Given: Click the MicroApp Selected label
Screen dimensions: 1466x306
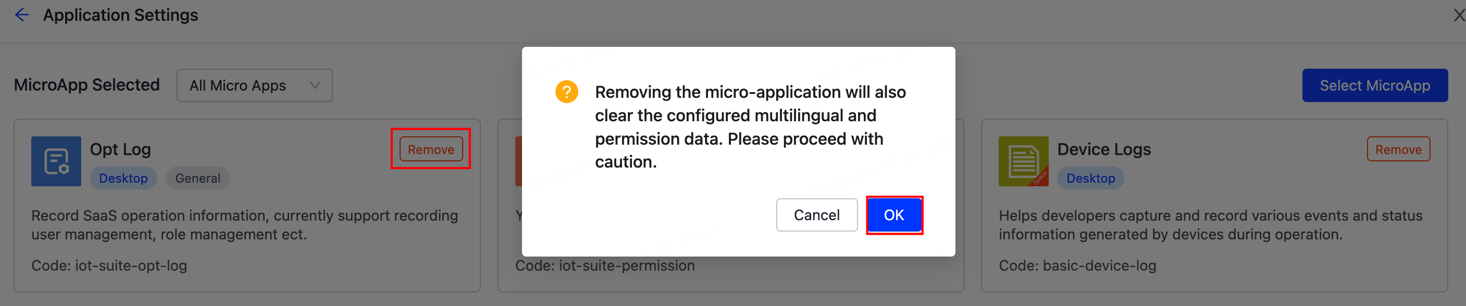Looking at the screenshot, I should 86,85.
